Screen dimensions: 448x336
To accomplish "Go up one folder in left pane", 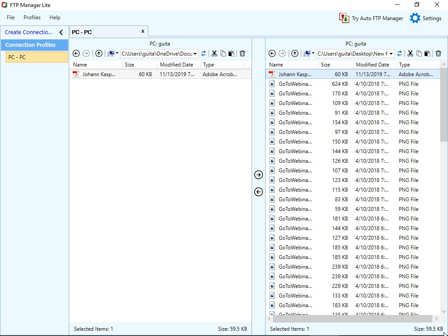I will click(x=99, y=53).
